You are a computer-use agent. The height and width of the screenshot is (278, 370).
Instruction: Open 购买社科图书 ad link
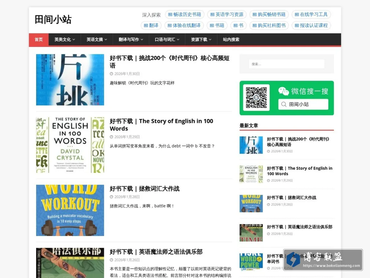pyautogui.click(x=269, y=25)
